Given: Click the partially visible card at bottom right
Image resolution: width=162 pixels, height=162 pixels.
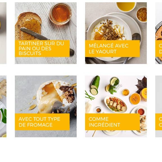Looking at the screenshot, I should click(x=159, y=106).
